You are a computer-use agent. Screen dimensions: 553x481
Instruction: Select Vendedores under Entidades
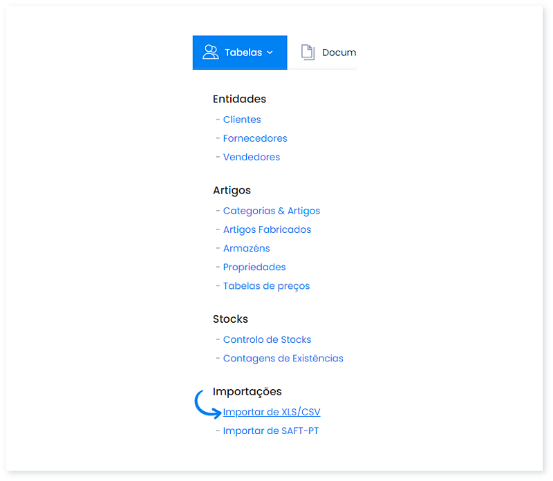coord(252,157)
